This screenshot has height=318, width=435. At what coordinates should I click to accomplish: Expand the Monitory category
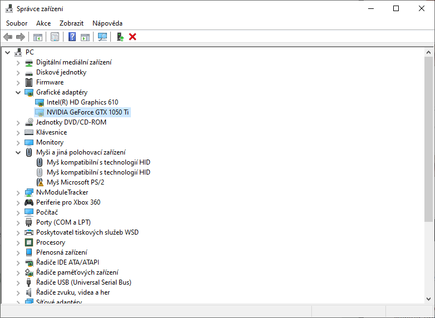[x=18, y=143]
